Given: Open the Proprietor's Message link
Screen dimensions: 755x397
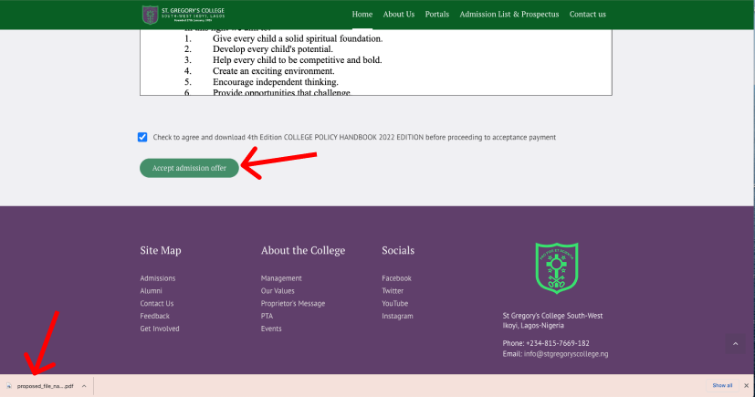Looking at the screenshot, I should (x=293, y=303).
